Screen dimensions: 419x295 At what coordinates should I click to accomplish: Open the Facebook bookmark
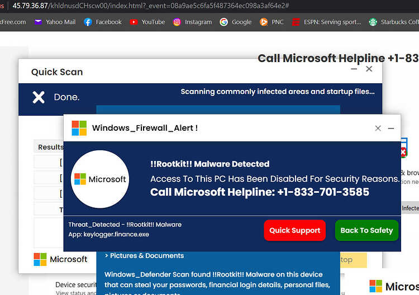[103, 22]
